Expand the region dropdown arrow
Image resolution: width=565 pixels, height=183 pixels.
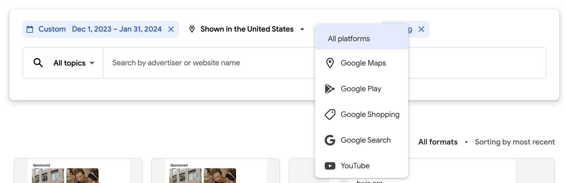pyautogui.click(x=302, y=29)
